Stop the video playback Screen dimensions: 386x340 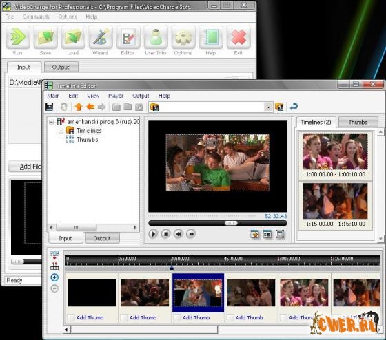tap(166, 234)
